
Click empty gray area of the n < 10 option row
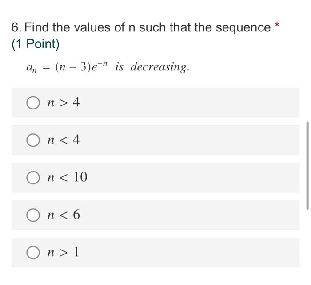tap(188, 178)
